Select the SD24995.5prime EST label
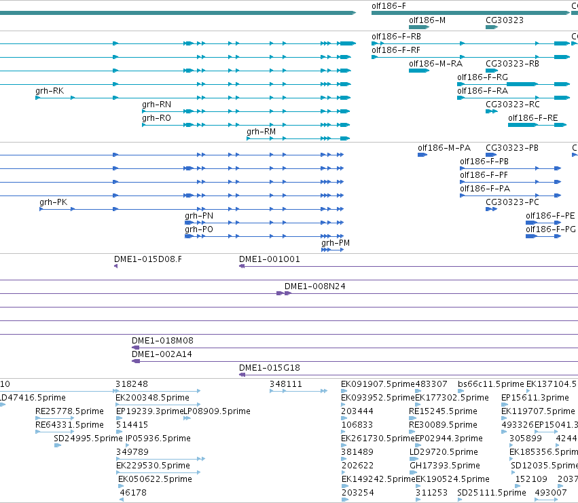The image size is (578, 503). pyautogui.click(x=88, y=439)
